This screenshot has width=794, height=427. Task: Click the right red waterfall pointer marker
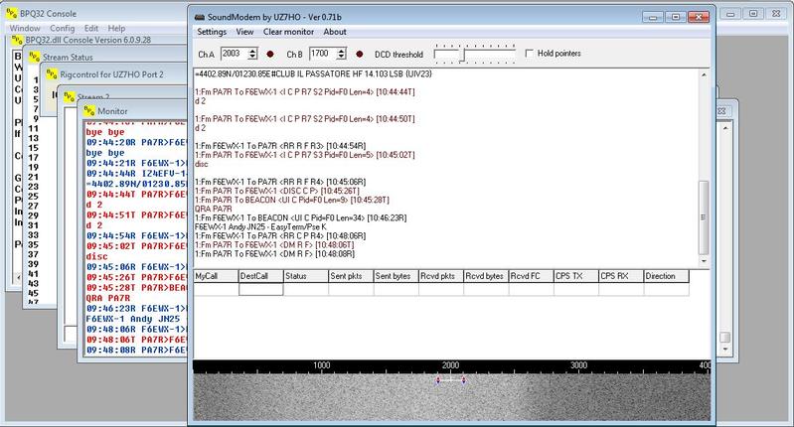(x=464, y=380)
